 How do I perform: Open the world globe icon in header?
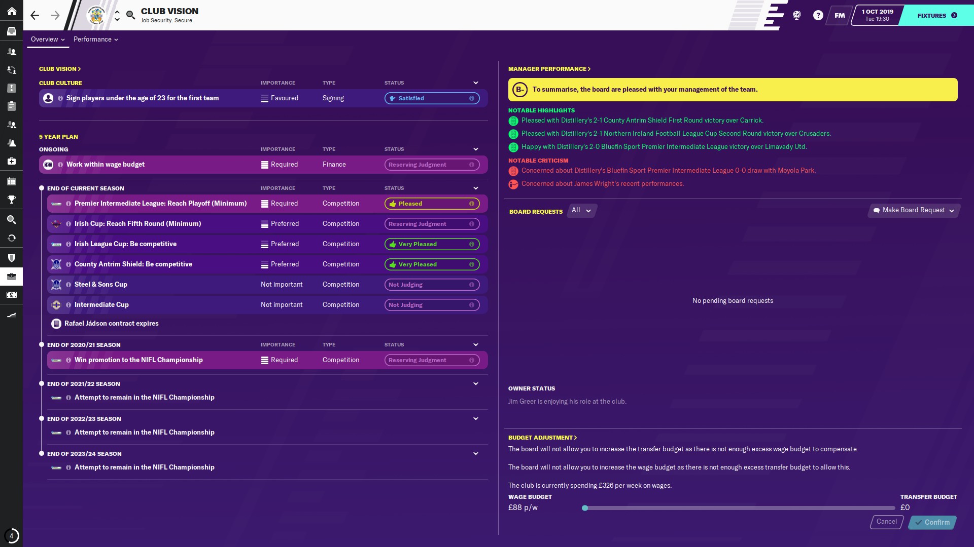pyautogui.click(x=797, y=15)
